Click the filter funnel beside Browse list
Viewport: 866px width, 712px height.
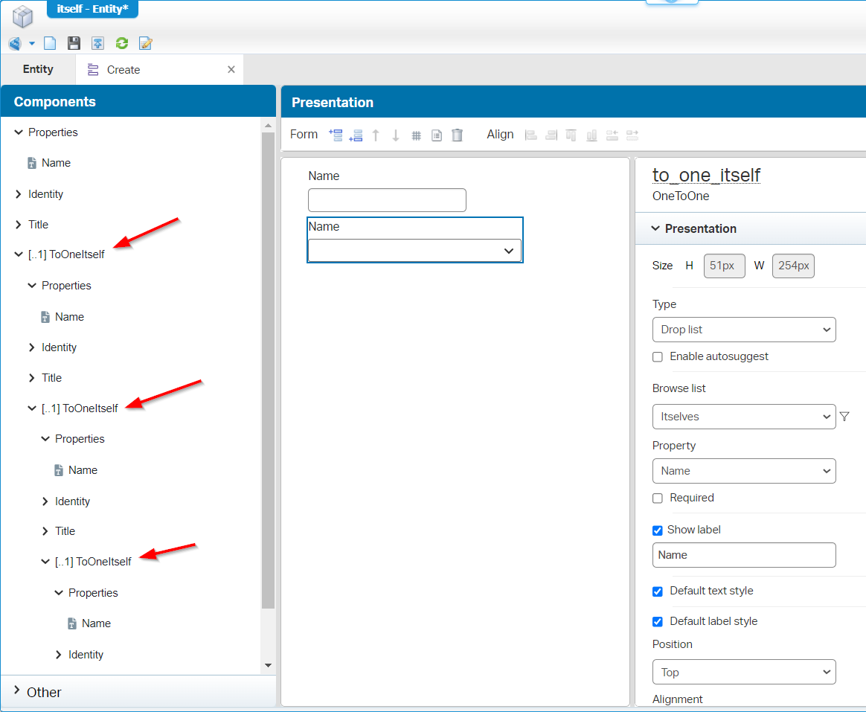click(844, 417)
